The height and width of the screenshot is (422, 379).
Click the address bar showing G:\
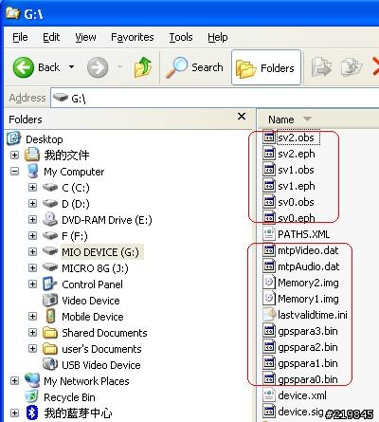click(215, 99)
